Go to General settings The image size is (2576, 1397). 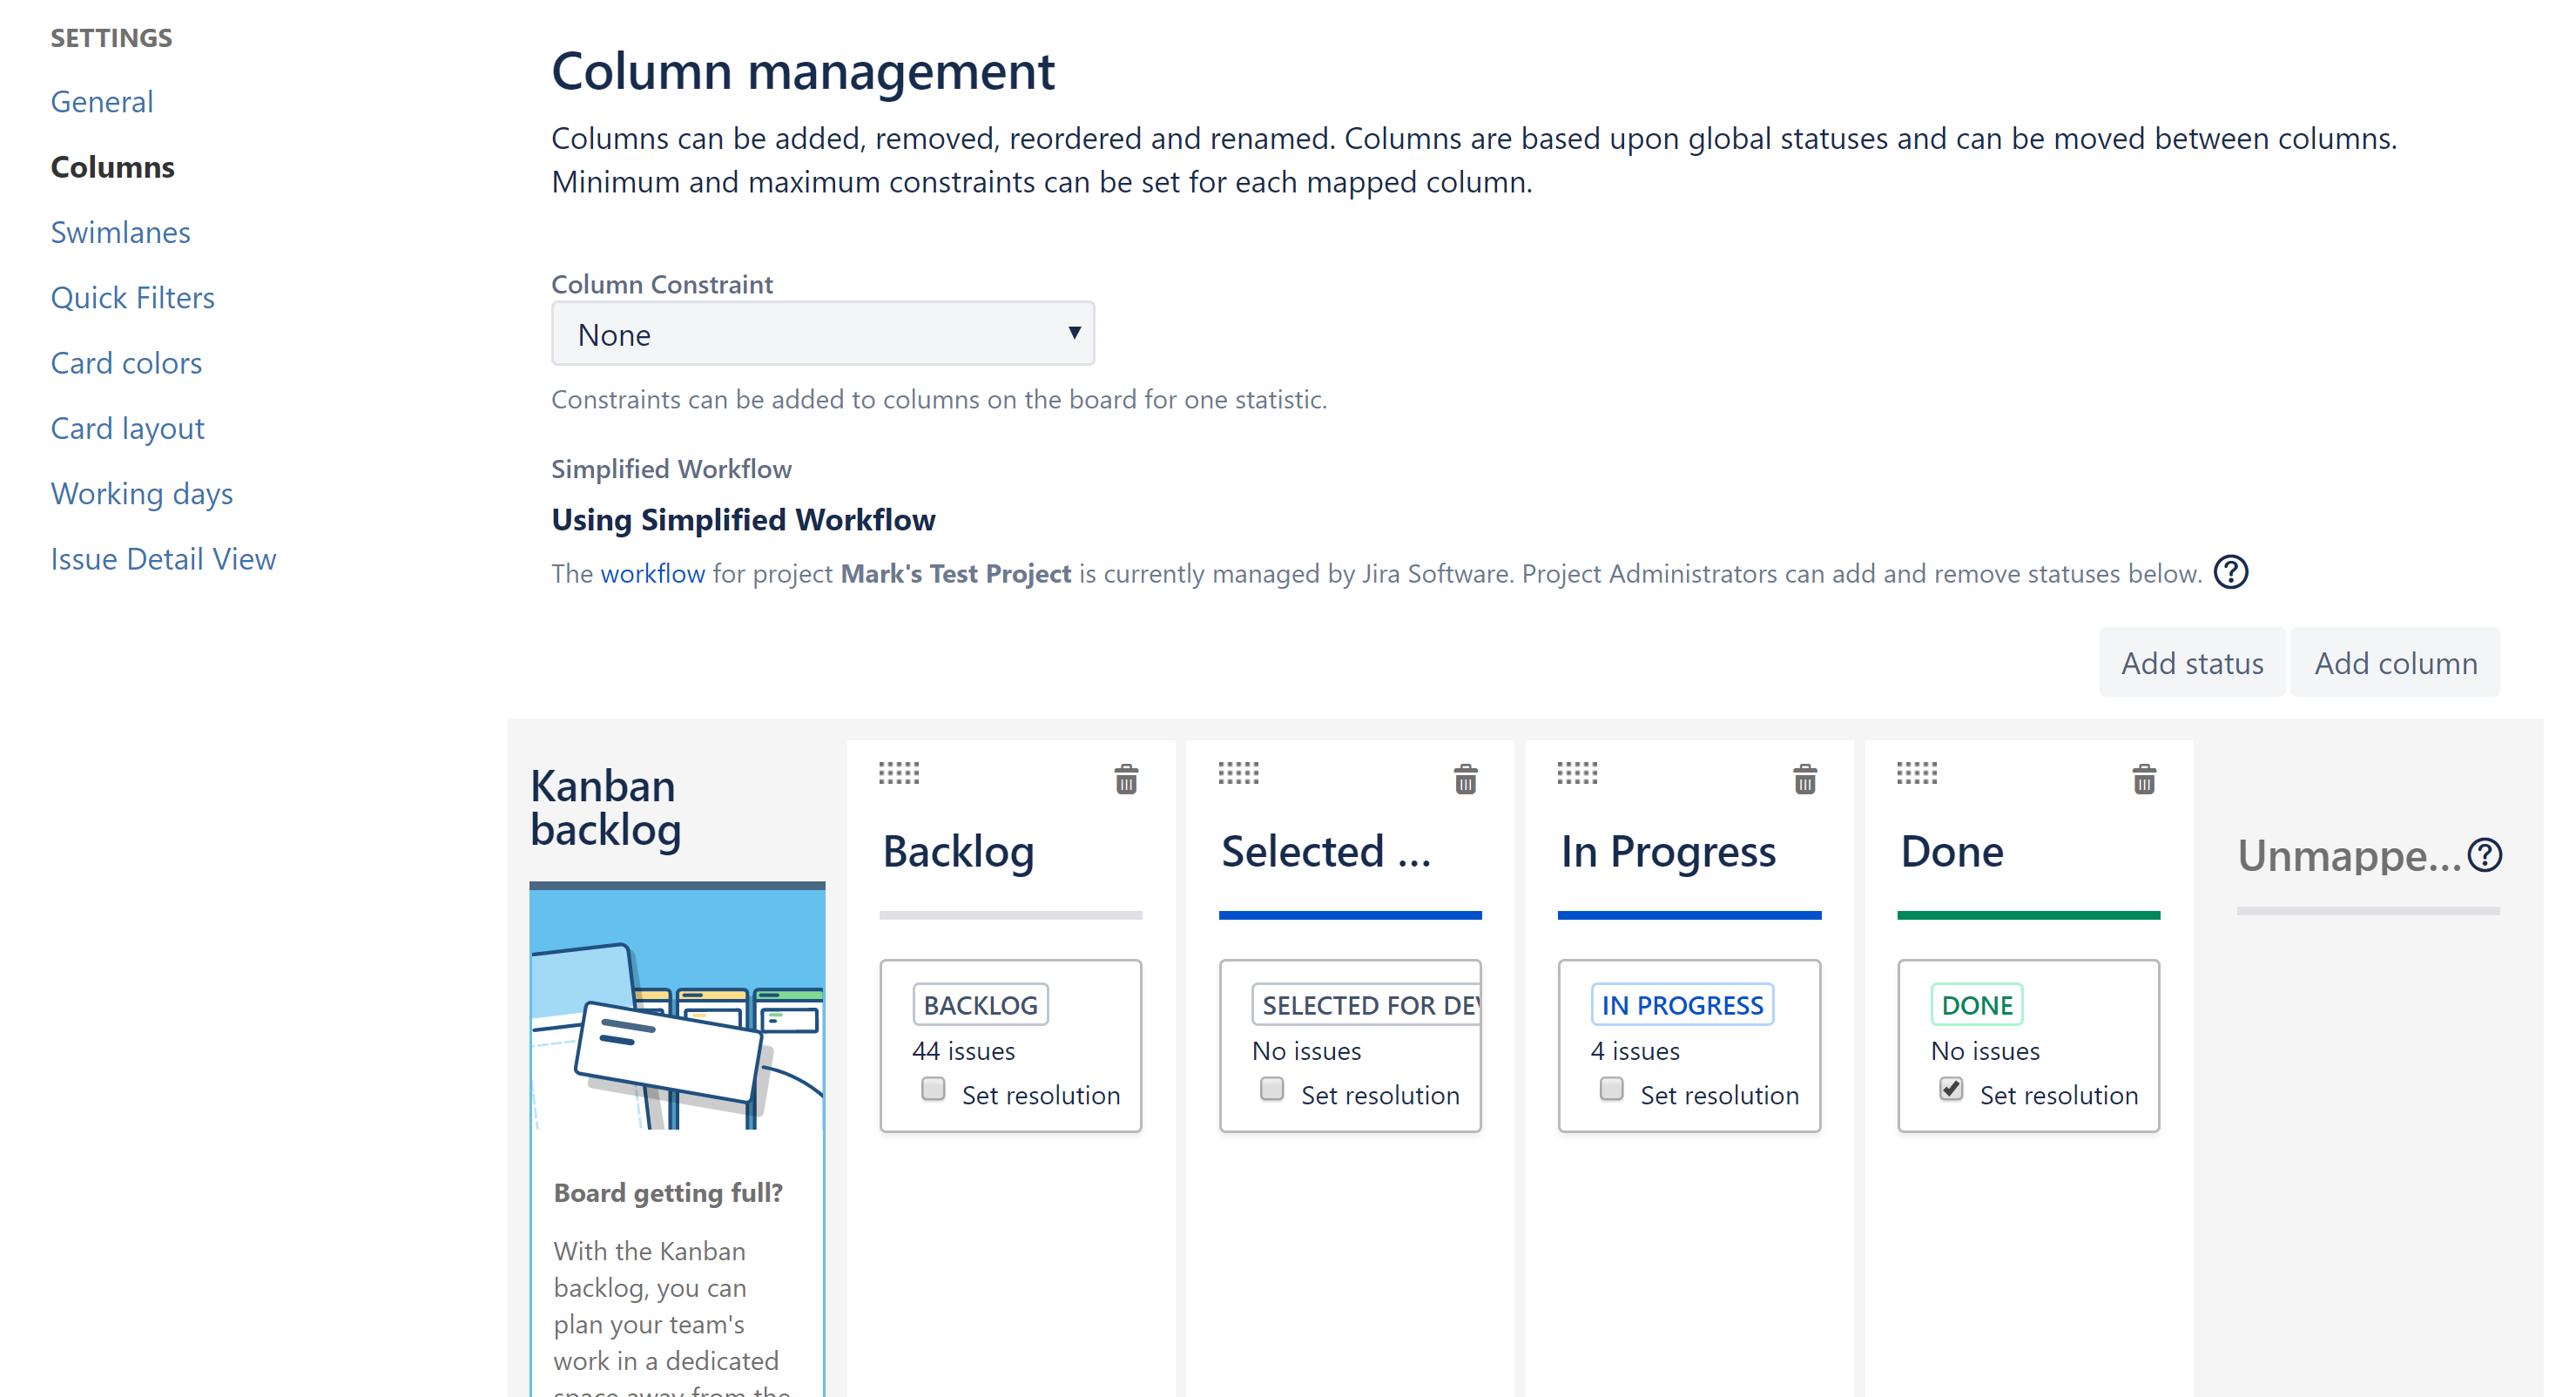pyautogui.click(x=102, y=102)
